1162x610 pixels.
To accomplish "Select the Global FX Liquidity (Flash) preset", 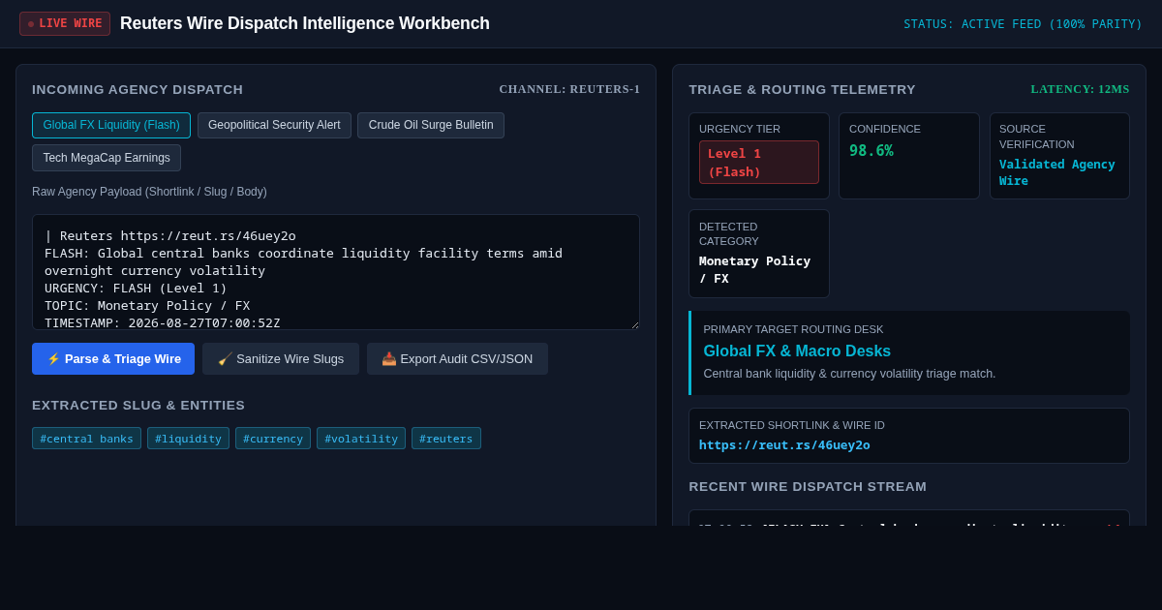I will 111,125.
